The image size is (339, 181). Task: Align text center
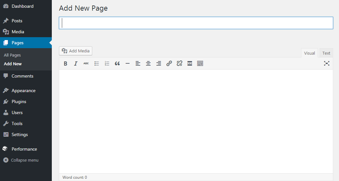coord(148,63)
